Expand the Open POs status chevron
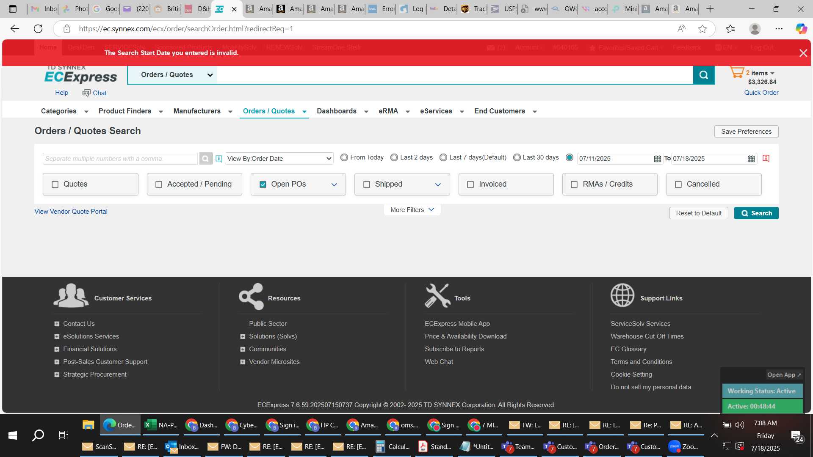The image size is (813, 457). pos(334,184)
